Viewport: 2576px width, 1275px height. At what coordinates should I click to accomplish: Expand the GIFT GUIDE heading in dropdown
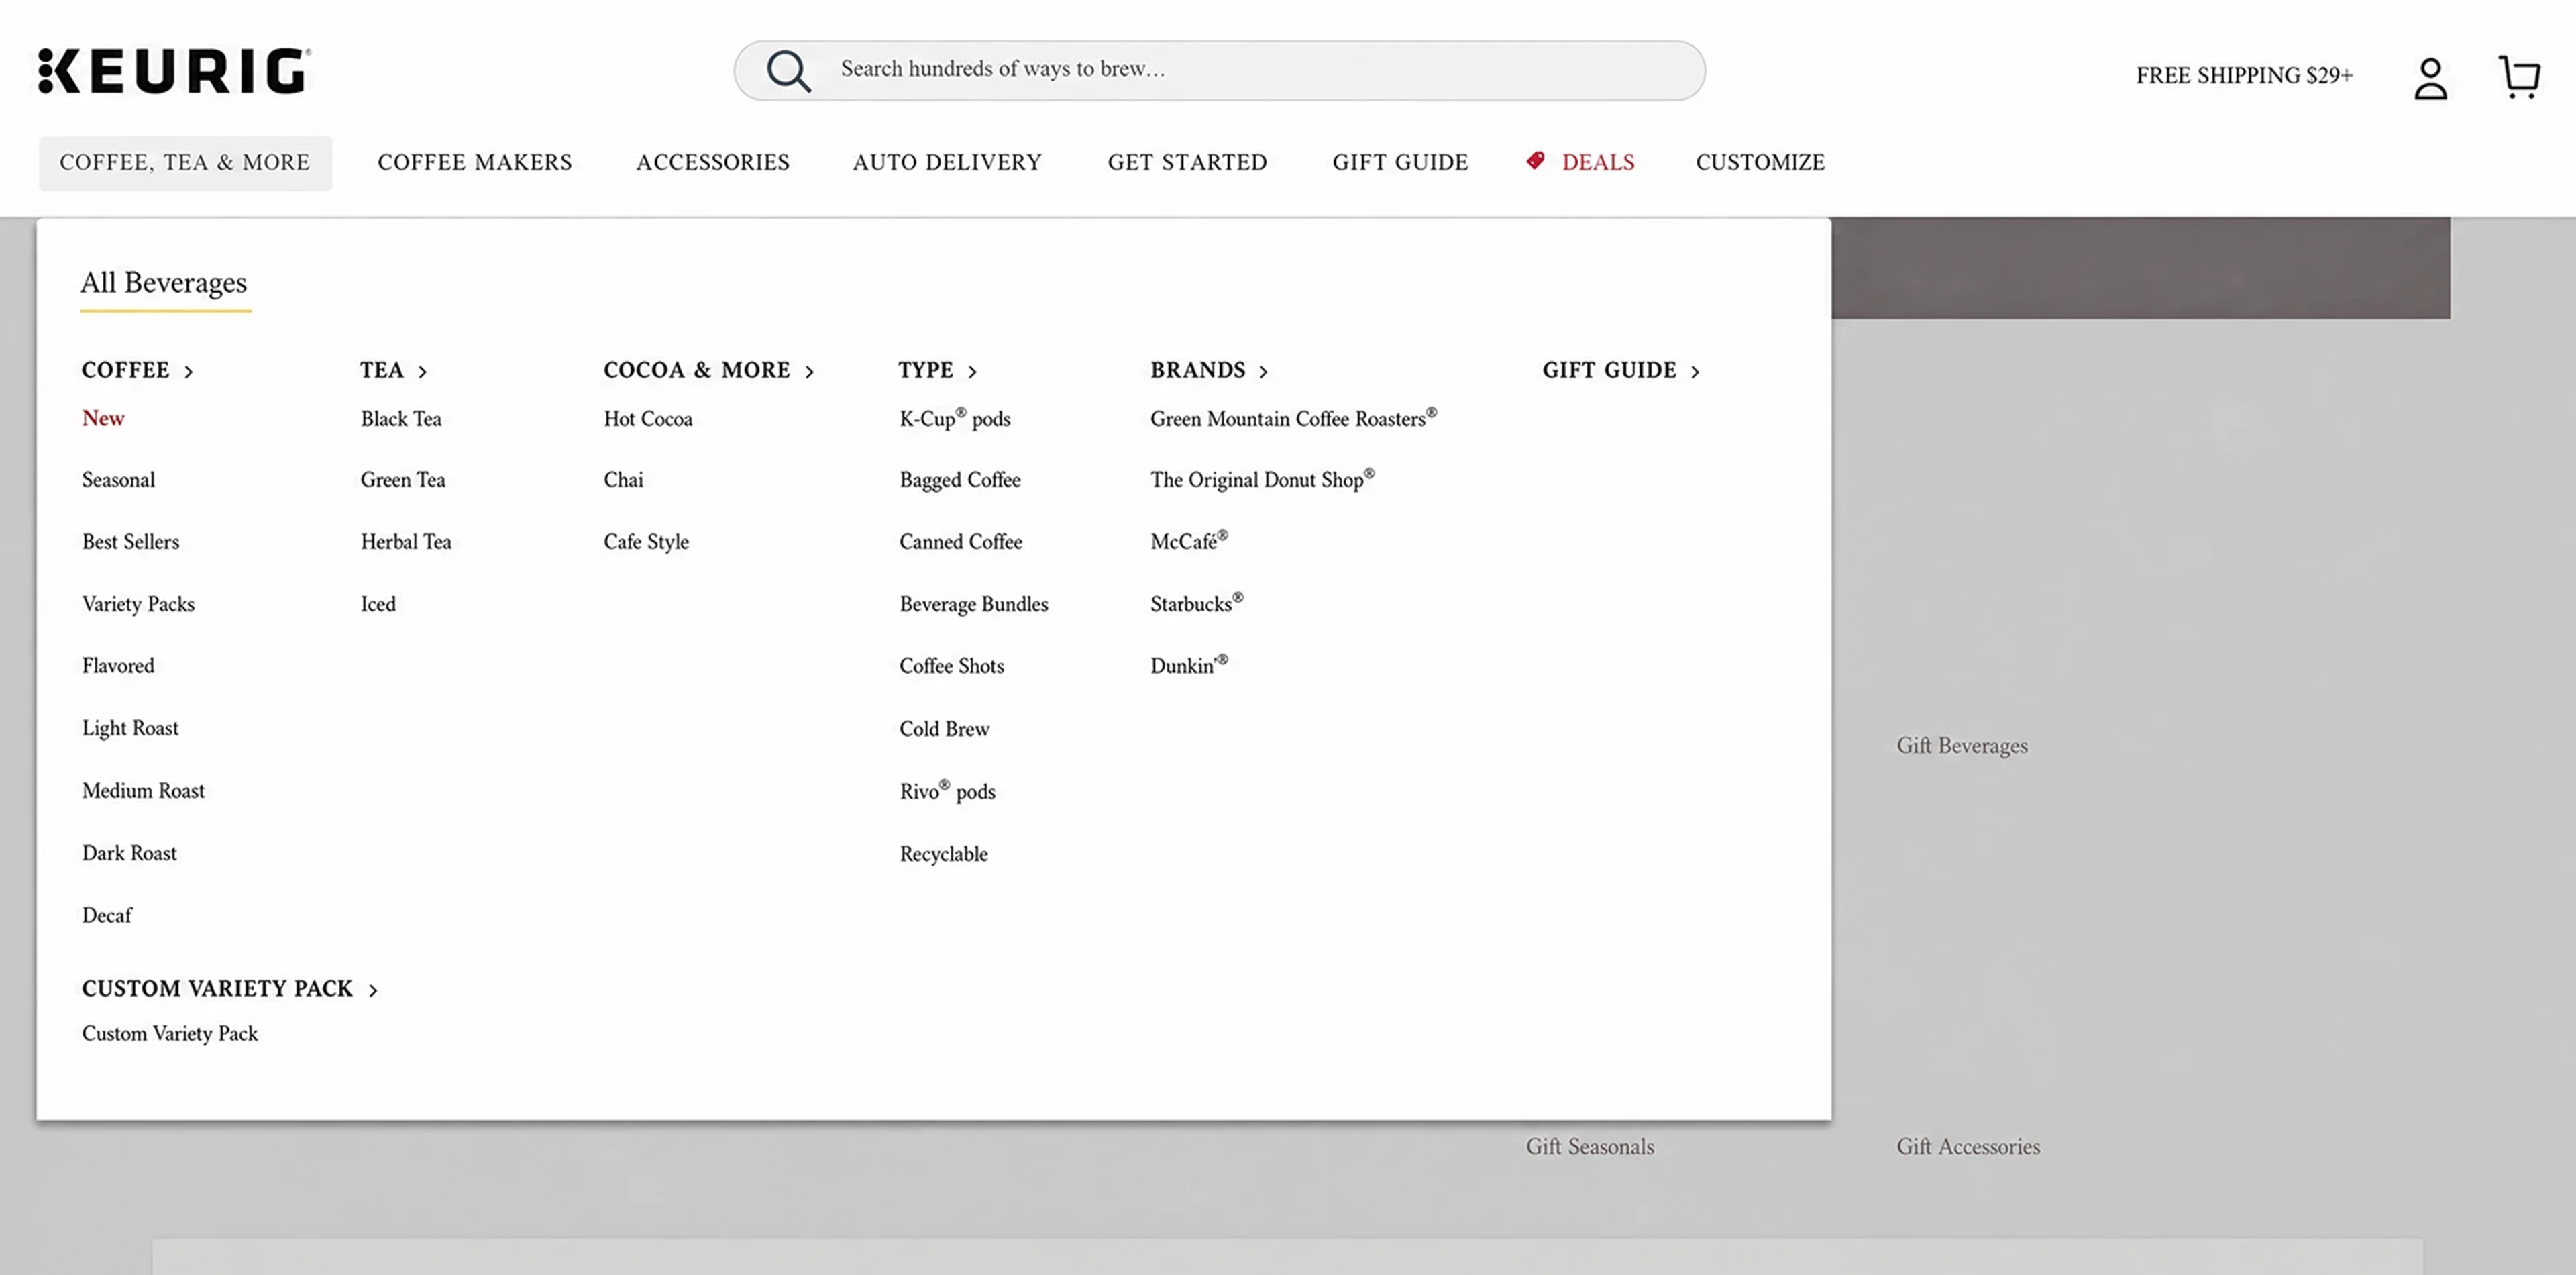(1621, 370)
